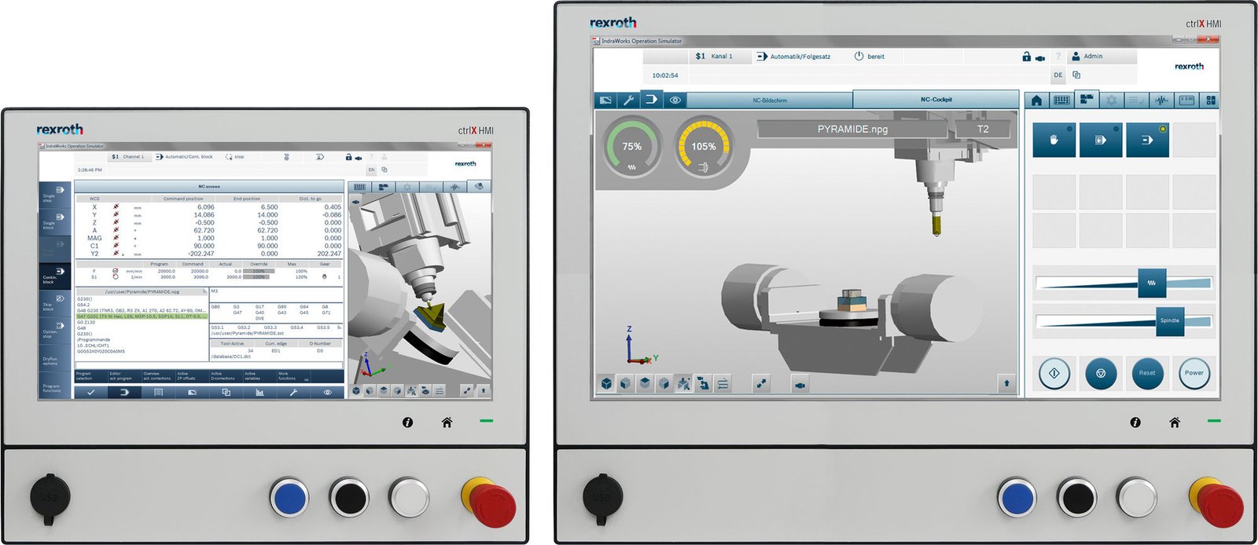Open the keyboard icon on the smaller HMI
The width and height of the screenshot is (1258, 545).
coord(359,187)
